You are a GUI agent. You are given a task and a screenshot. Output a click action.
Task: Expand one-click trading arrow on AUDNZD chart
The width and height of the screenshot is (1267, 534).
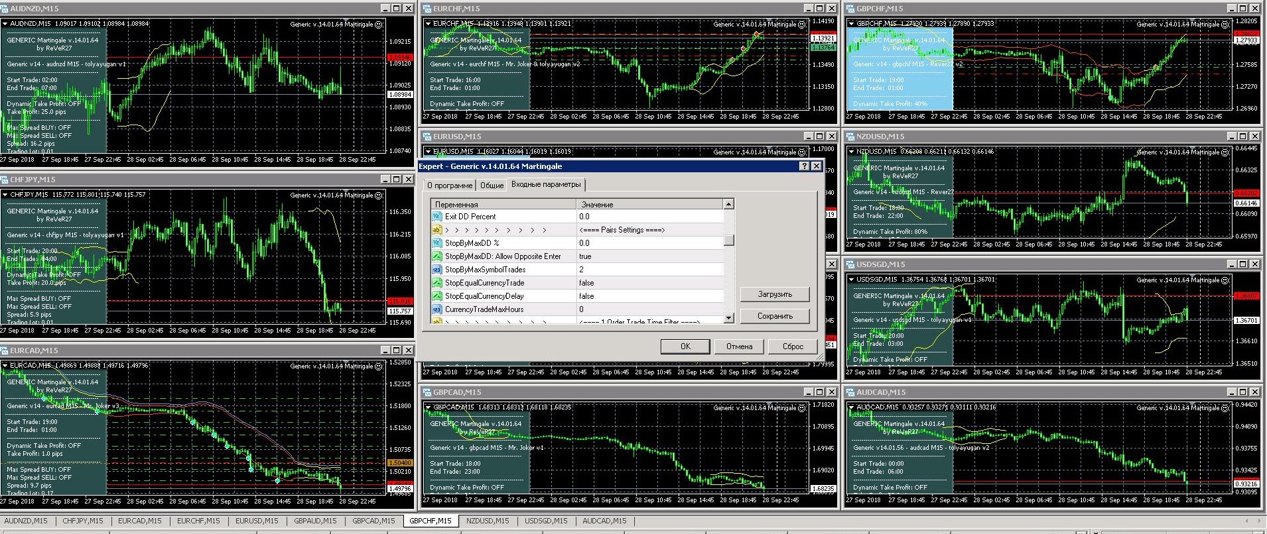pos(5,24)
